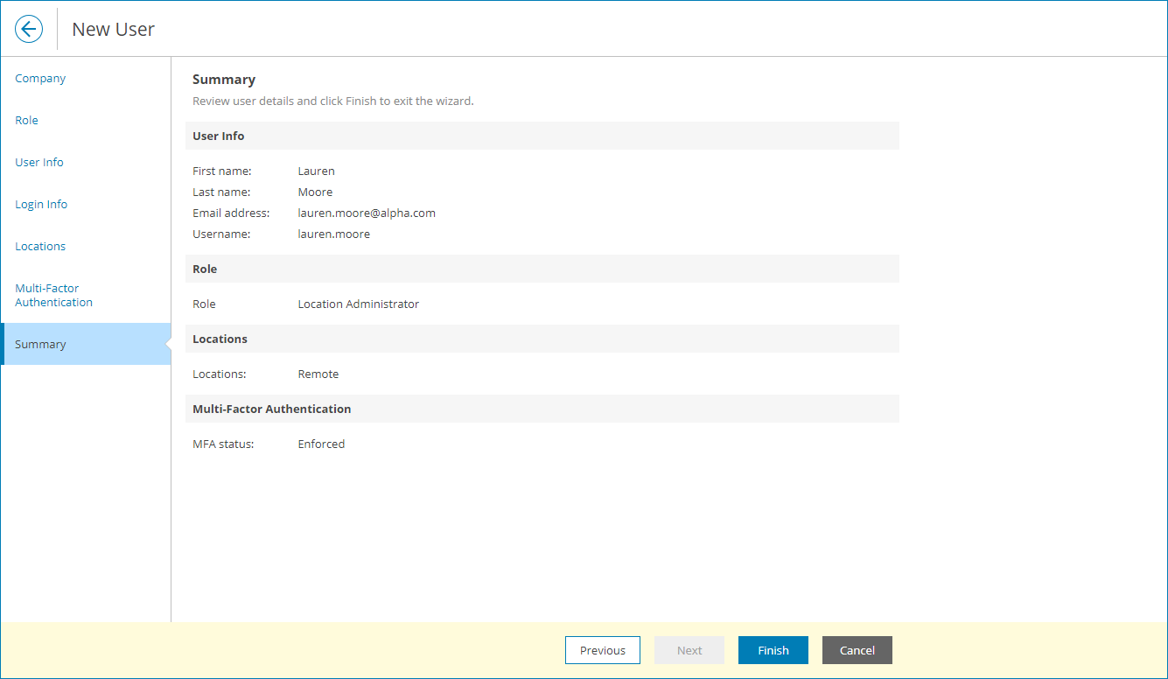The width and height of the screenshot is (1168, 679).
Task: Click the Locations section header
Action: [x=220, y=339]
